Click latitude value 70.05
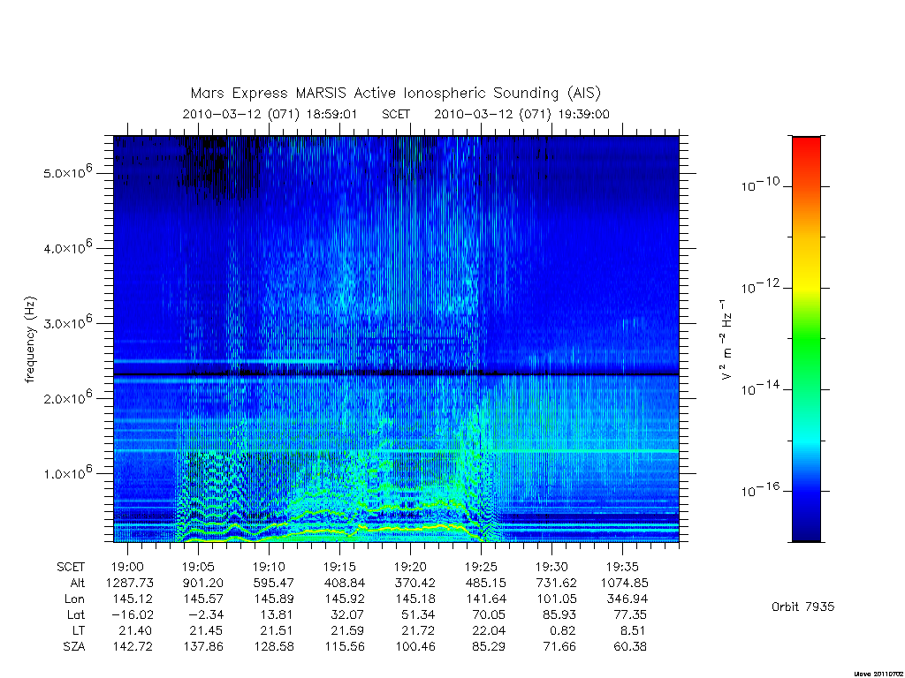Viewport: 905px width, 678px height. pyautogui.click(x=489, y=614)
